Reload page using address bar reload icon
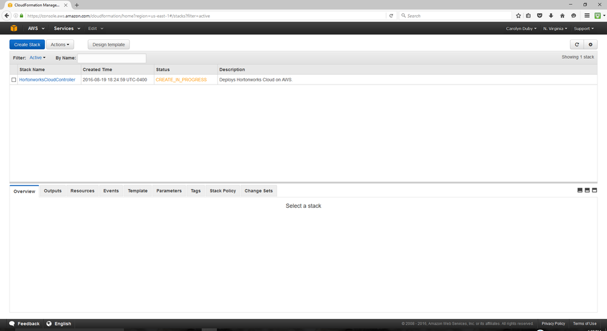Viewport: 607px width, 331px height. [x=391, y=16]
